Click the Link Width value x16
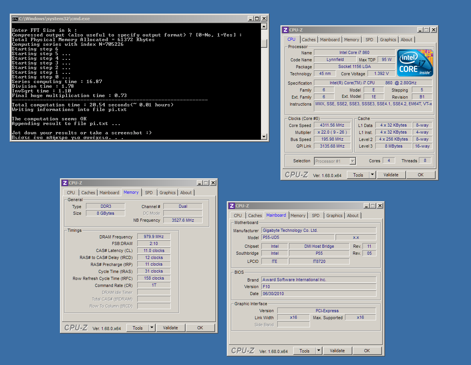471x365 pixels. 293,317
